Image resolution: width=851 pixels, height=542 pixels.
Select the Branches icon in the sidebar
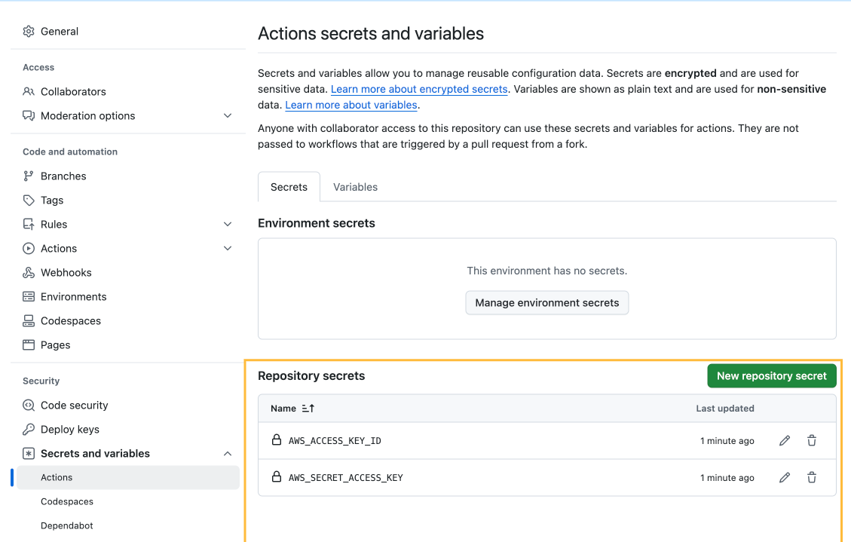point(29,176)
